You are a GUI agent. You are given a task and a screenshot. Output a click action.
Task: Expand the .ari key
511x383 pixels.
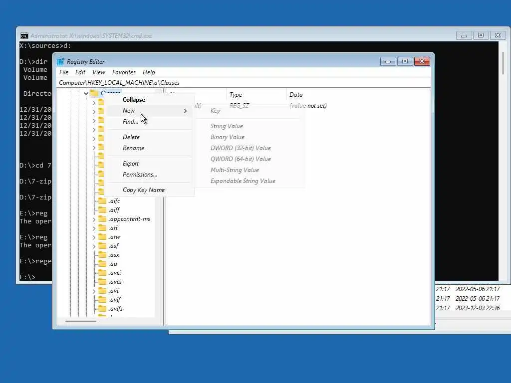[x=94, y=228]
